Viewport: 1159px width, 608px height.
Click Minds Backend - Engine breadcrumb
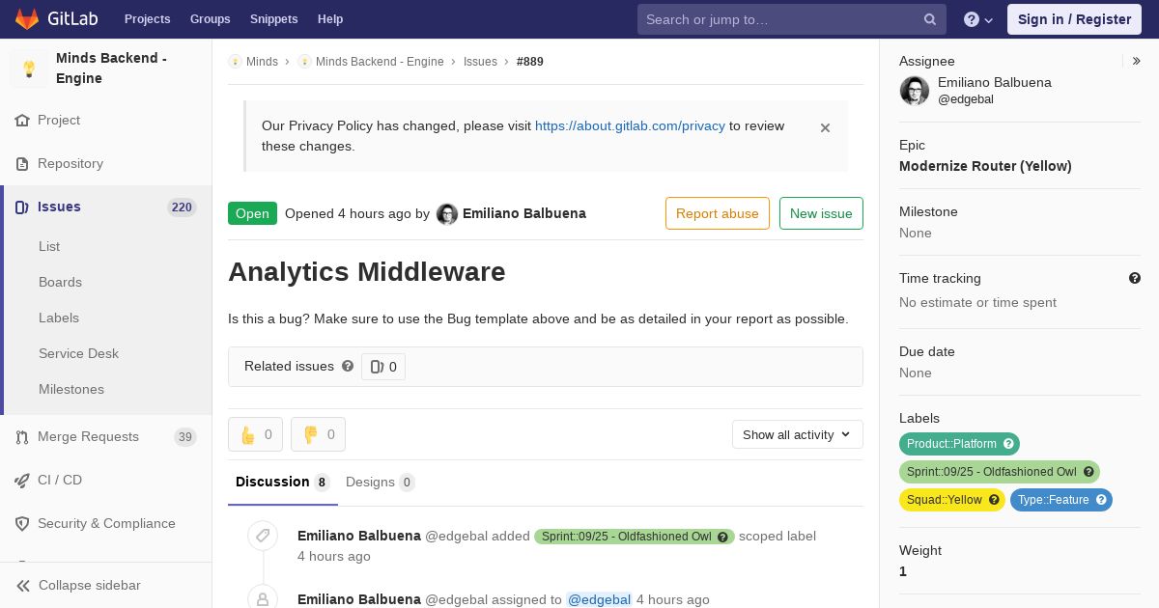380,62
